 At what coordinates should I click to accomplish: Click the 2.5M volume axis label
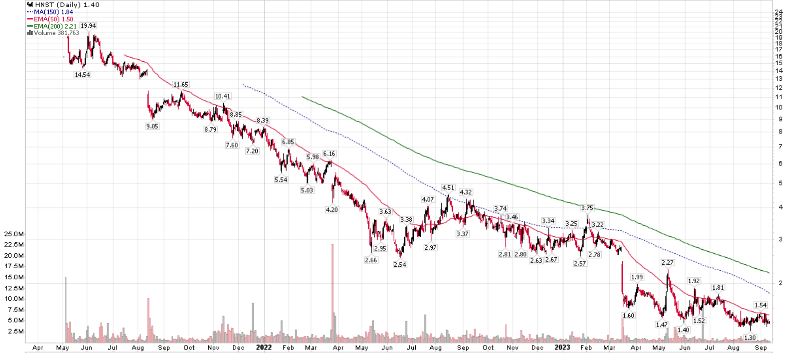tap(16, 331)
